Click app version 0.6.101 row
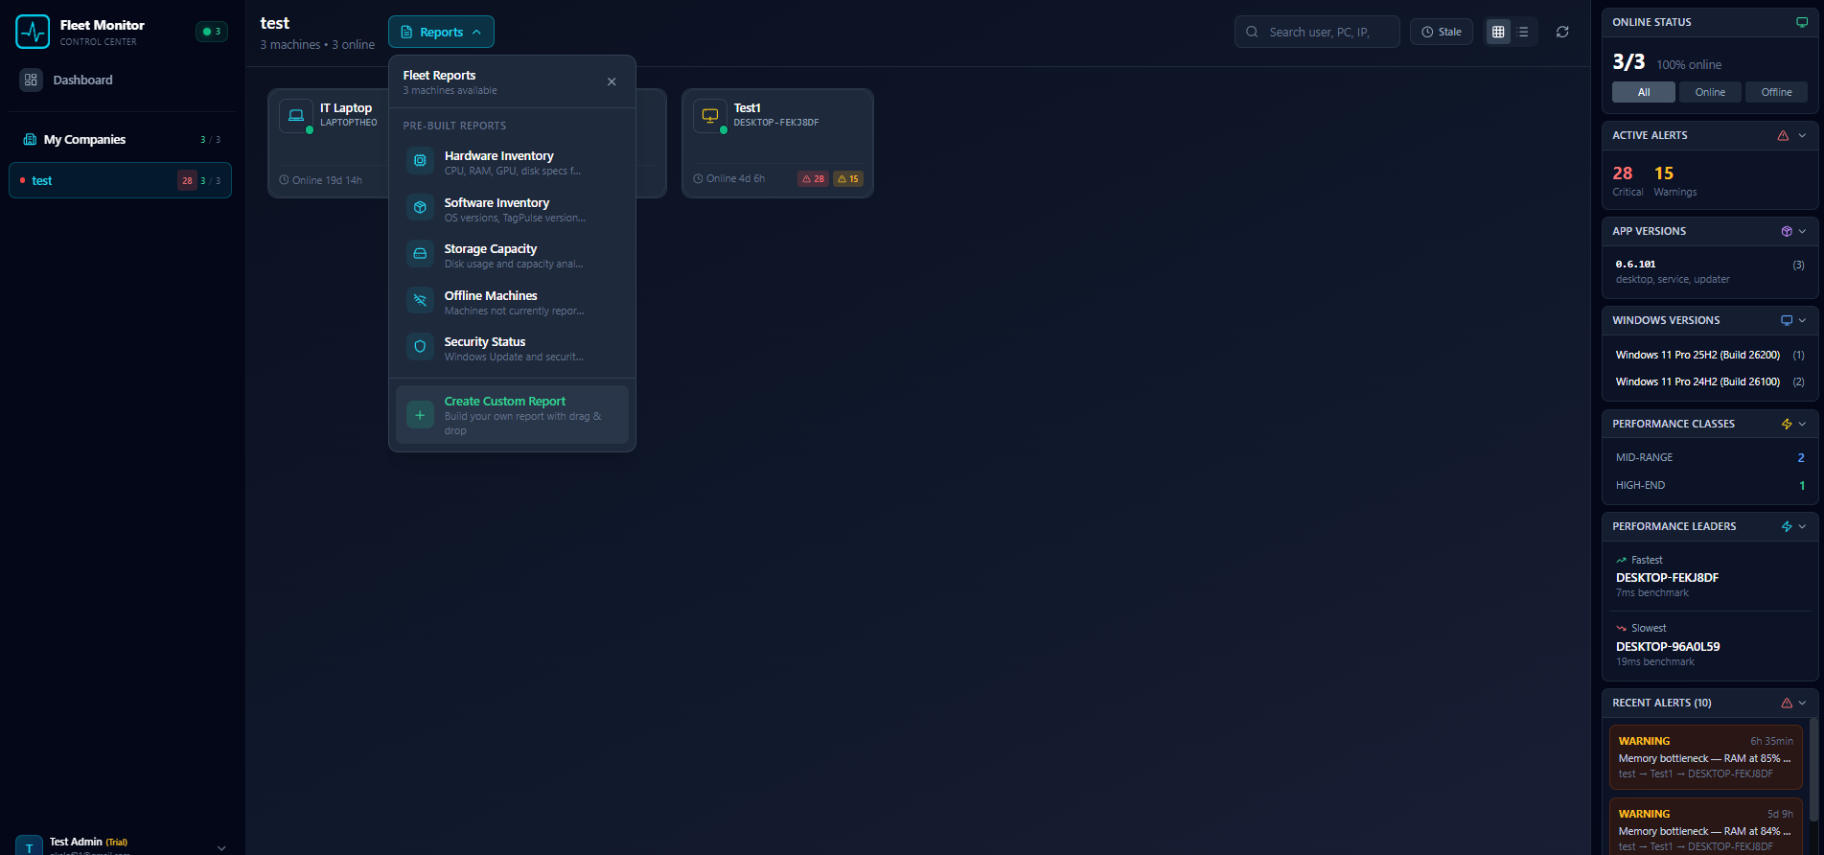 point(1710,271)
